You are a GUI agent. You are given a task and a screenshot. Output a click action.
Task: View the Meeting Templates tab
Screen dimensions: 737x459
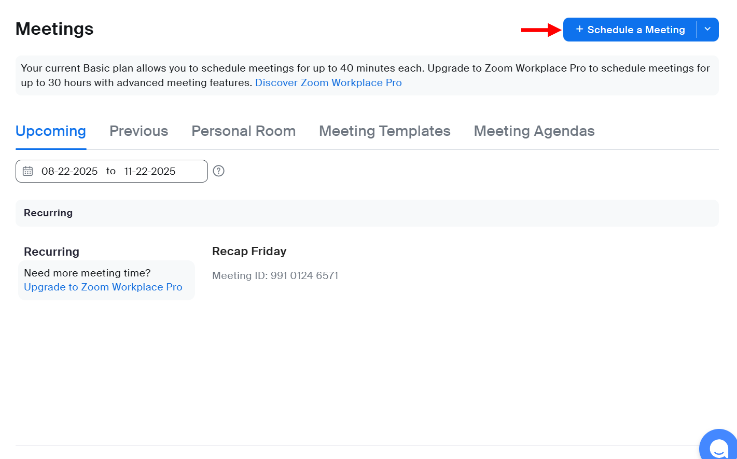[384, 131]
